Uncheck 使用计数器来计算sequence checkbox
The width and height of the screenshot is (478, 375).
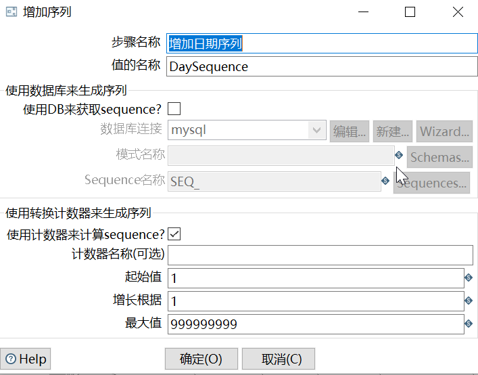click(174, 234)
